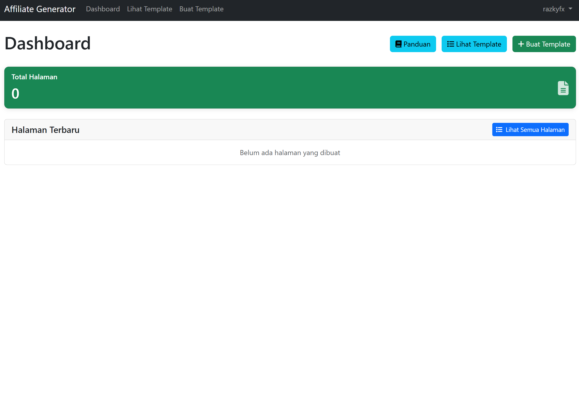579x395 pixels.
Task: Click the document icon in Total Halaman card
Action: (563, 88)
